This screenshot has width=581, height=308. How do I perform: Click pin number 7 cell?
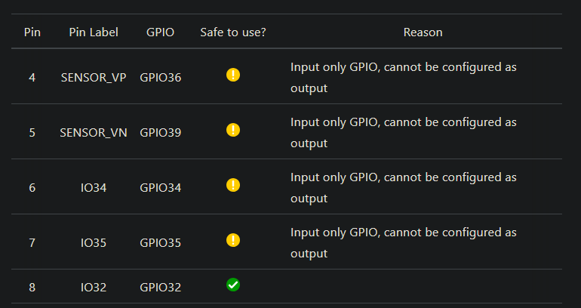tap(32, 243)
